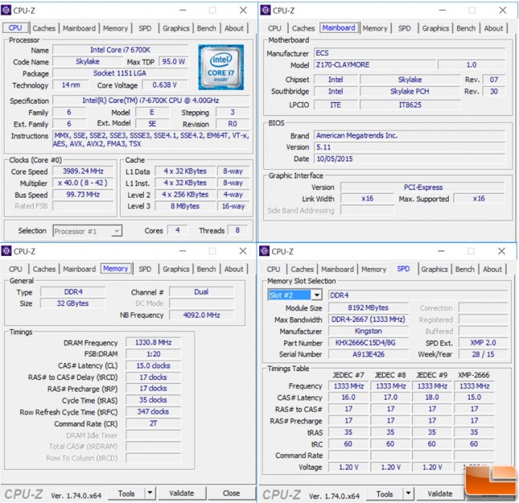Open About tab in the CPU window

(234, 28)
